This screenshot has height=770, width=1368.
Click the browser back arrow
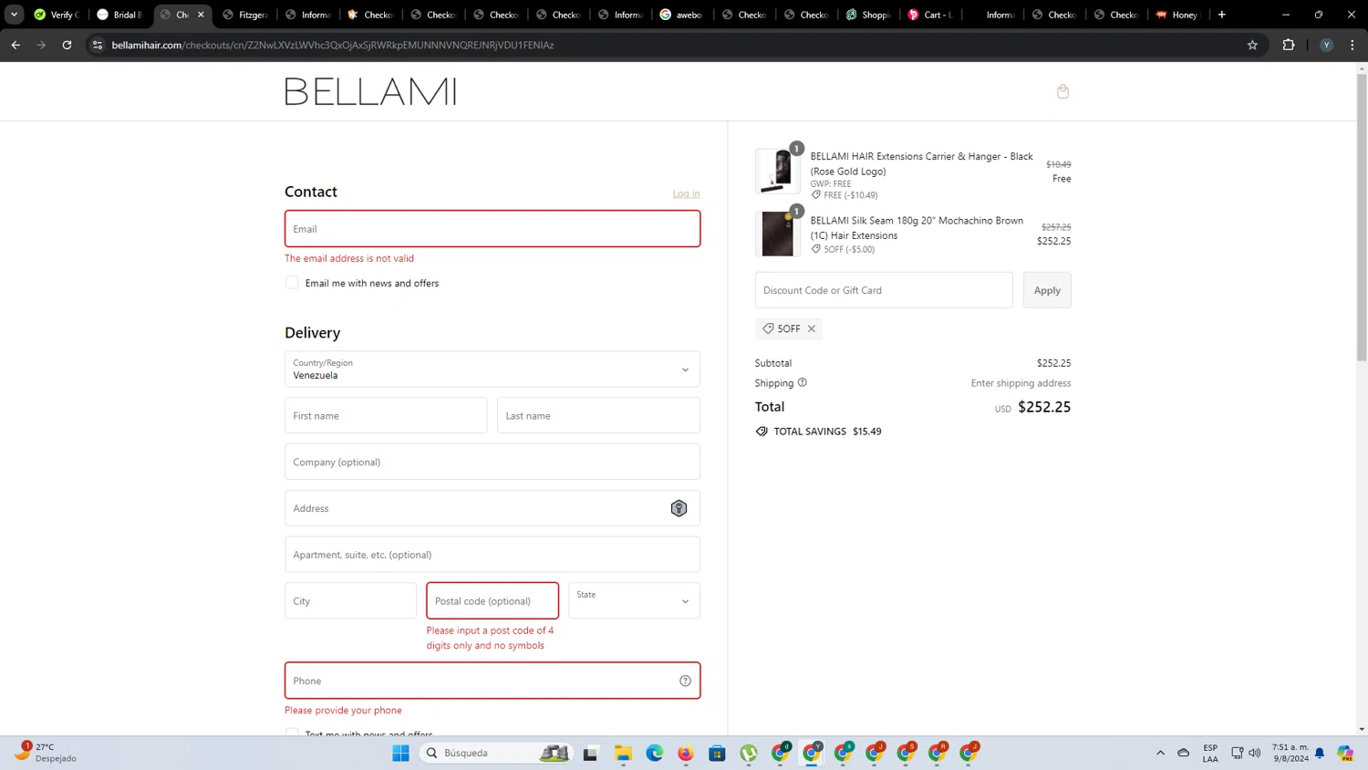16,45
